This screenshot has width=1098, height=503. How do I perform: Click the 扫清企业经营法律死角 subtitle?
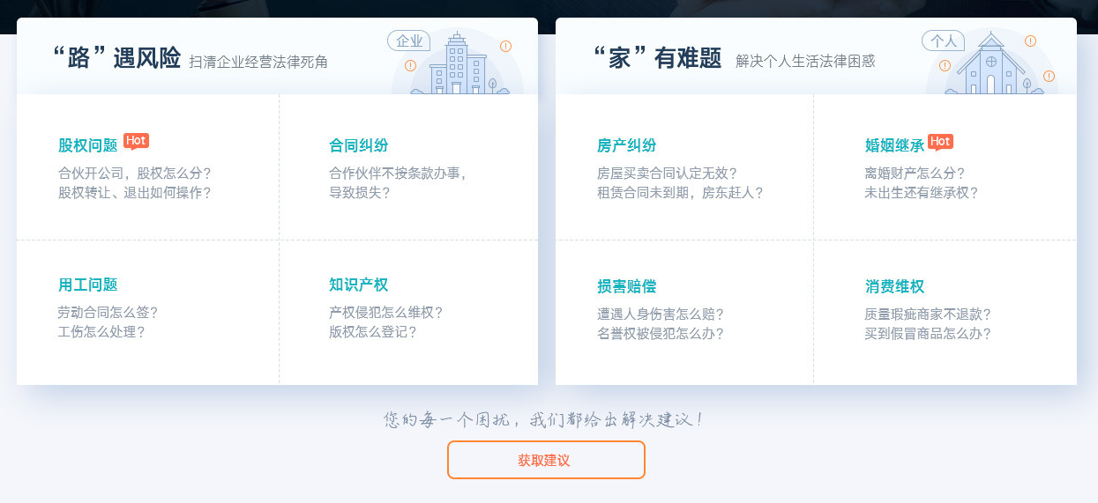click(258, 62)
